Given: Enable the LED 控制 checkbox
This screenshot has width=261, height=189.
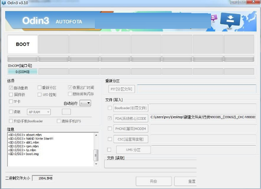Looking at the screenshot, I should [x=39, y=94].
